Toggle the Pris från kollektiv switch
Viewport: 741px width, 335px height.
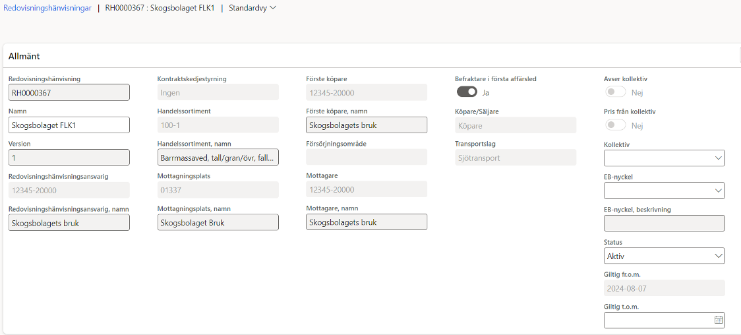pos(616,125)
